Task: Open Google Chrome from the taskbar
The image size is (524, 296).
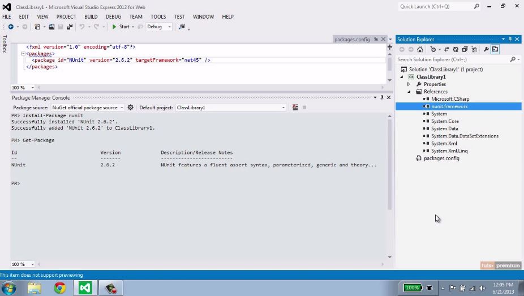Action: click(x=60, y=288)
